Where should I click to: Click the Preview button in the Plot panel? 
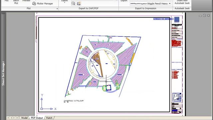pos(26,1)
